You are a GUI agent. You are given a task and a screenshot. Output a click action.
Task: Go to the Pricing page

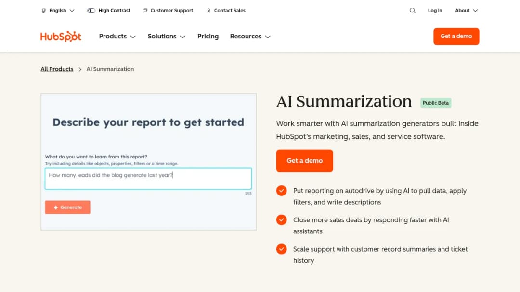[208, 36]
